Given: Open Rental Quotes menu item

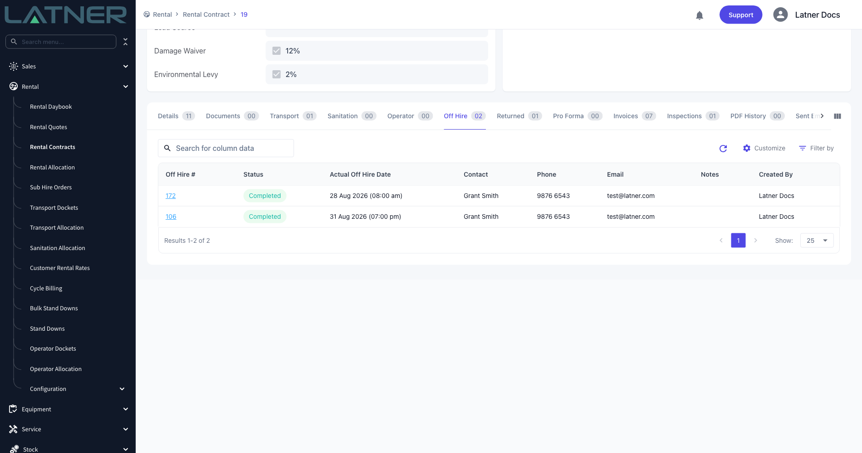Looking at the screenshot, I should pyautogui.click(x=49, y=127).
